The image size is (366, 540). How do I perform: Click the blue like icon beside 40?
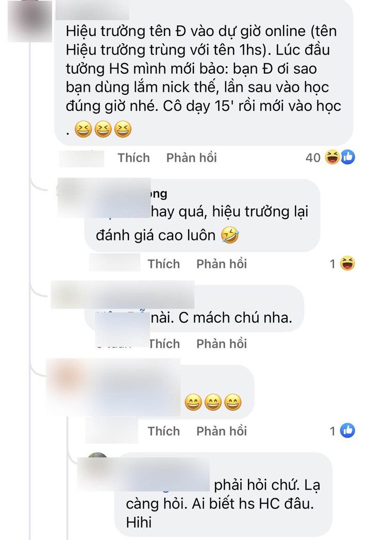(348, 157)
